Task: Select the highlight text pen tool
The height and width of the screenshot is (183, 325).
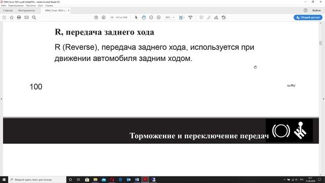Action: click(209, 17)
